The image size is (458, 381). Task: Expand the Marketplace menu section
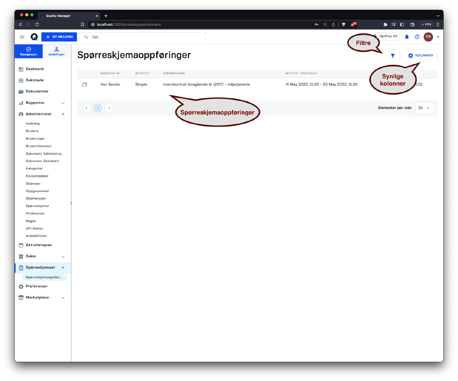[63, 298]
